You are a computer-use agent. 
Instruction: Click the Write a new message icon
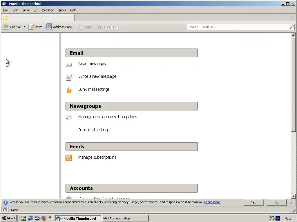point(69,77)
